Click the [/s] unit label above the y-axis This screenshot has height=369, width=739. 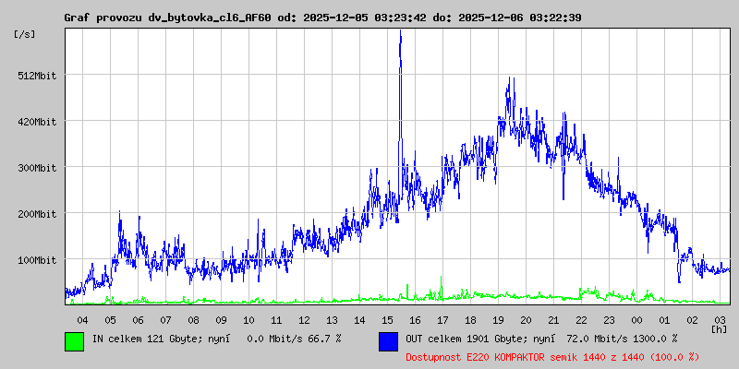pyautogui.click(x=25, y=34)
